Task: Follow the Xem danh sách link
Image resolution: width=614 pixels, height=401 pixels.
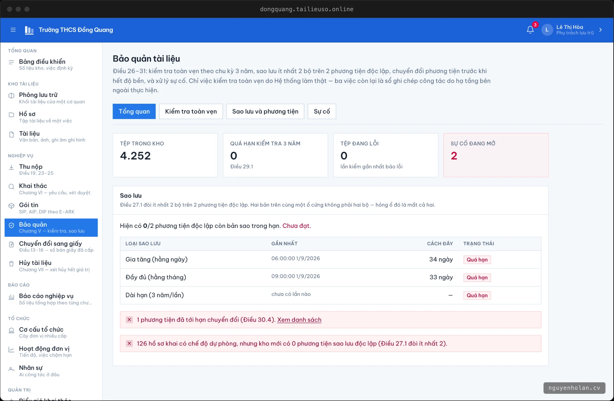Action: pos(299,320)
